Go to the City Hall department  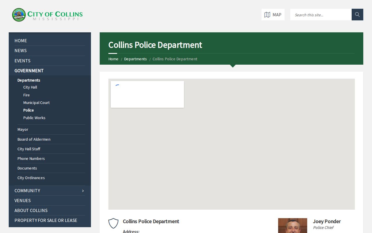pyautogui.click(x=30, y=87)
